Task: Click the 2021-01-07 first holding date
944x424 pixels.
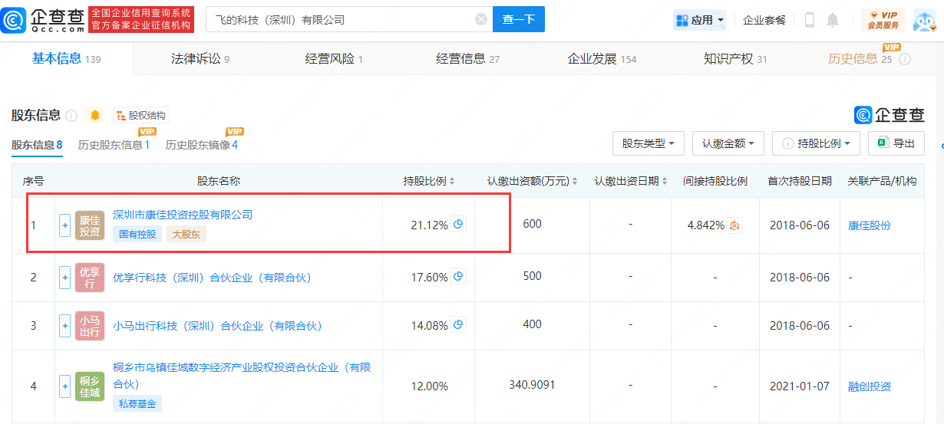Action: (800, 386)
